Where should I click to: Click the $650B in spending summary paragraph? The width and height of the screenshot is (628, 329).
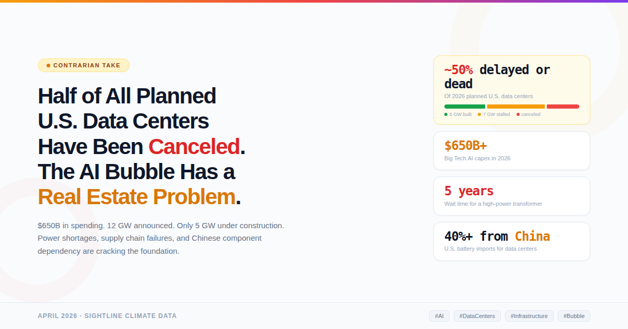coord(161,238)
